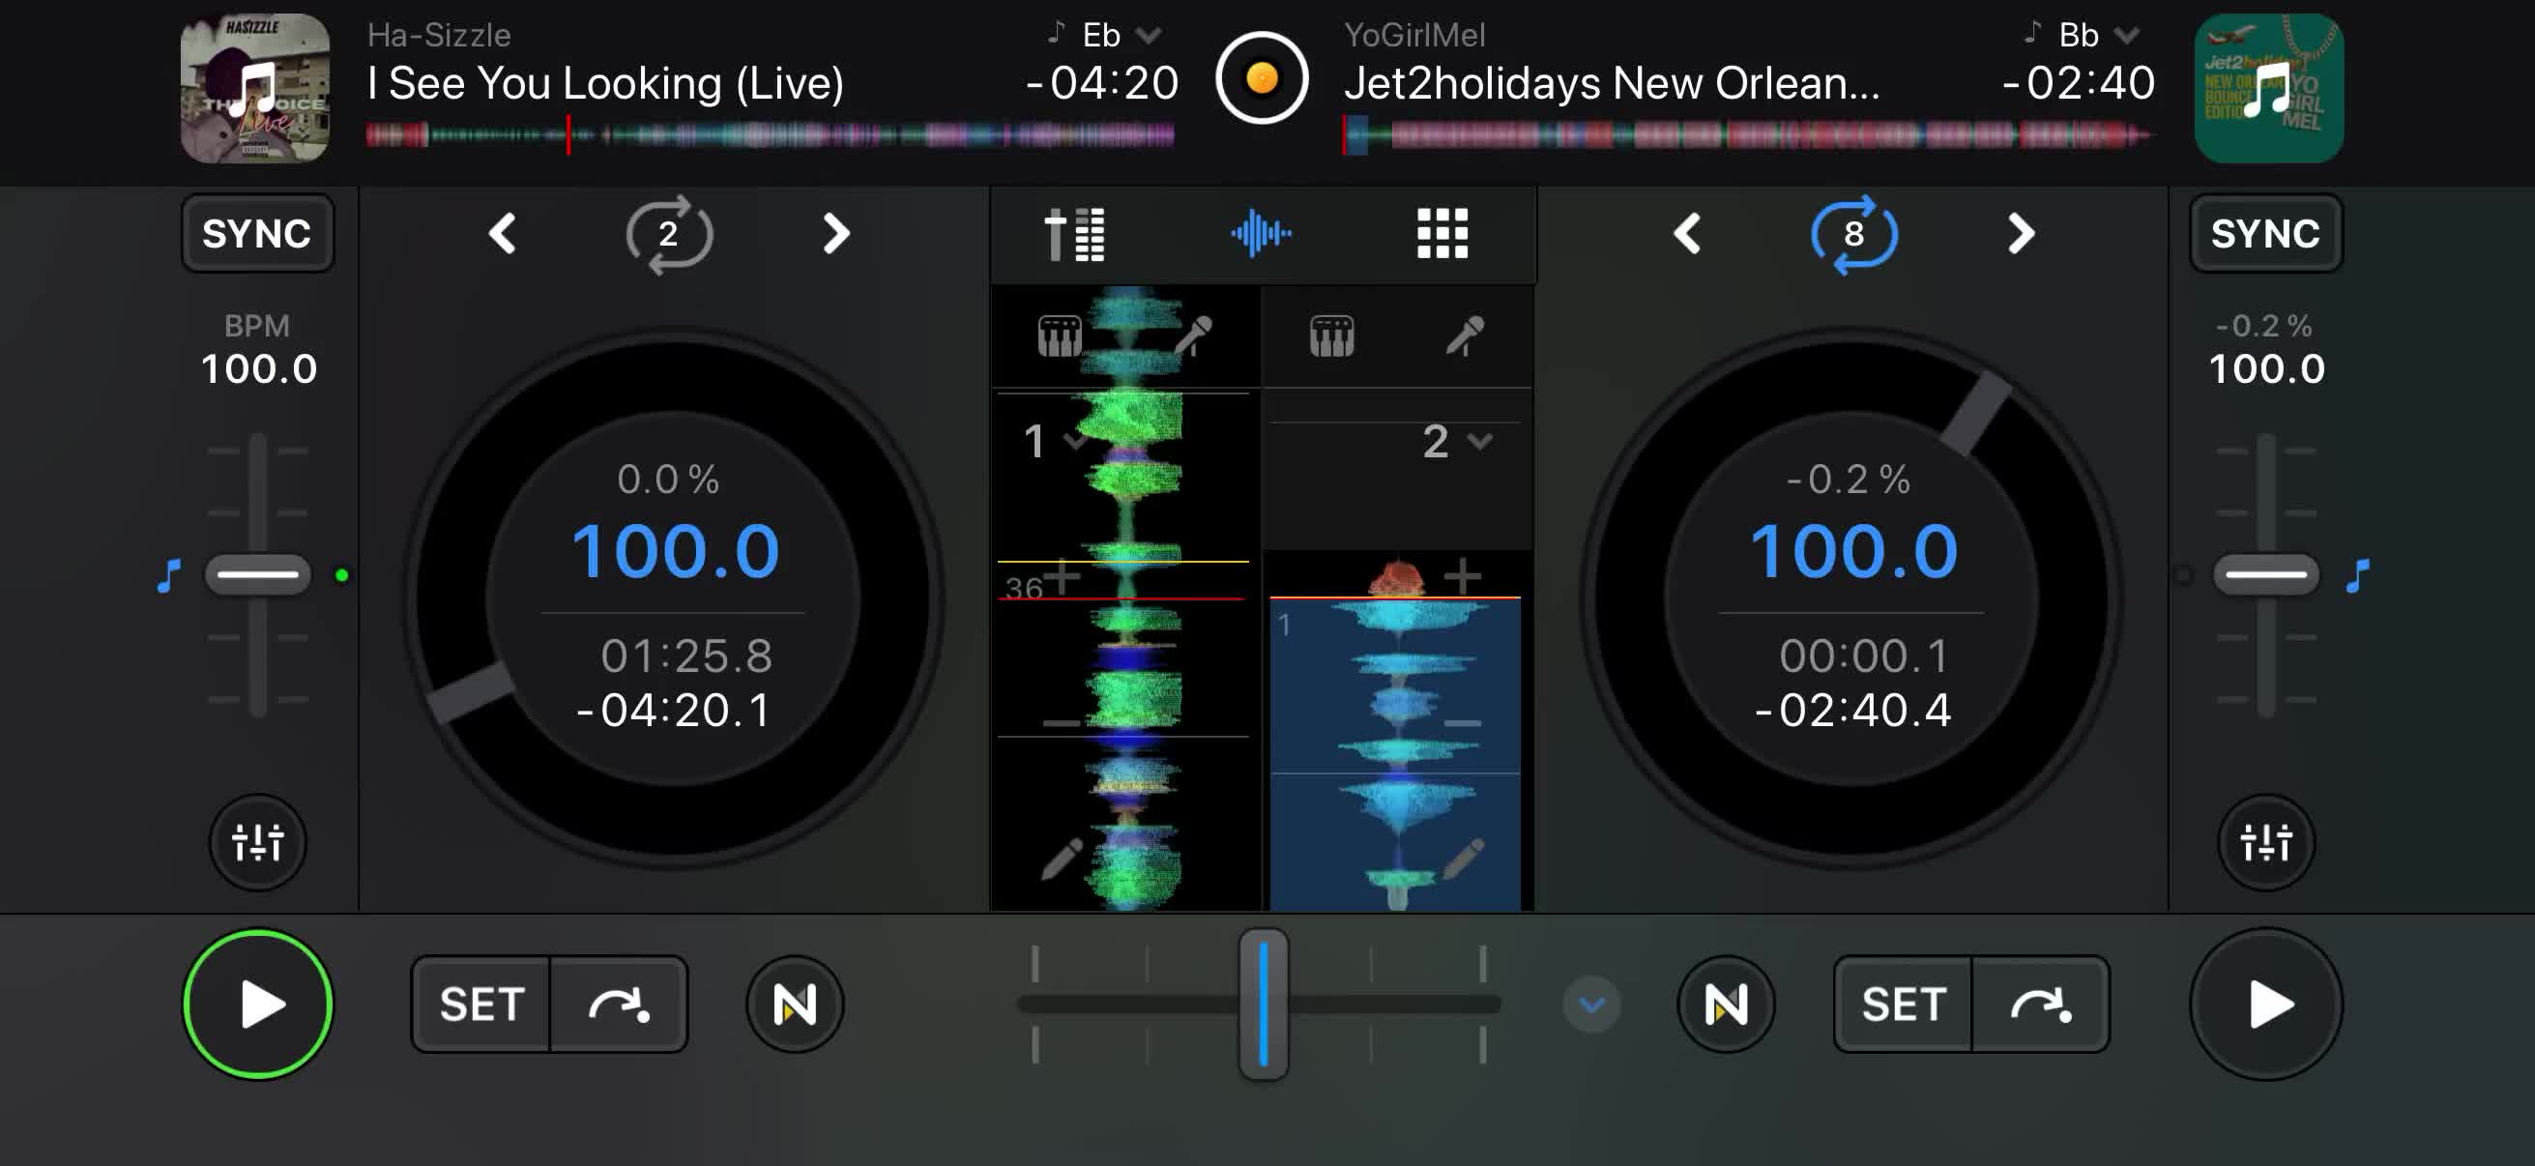Expand the Bb key dropdown
2535x1166 pixels.
(x=2127, y=36)
